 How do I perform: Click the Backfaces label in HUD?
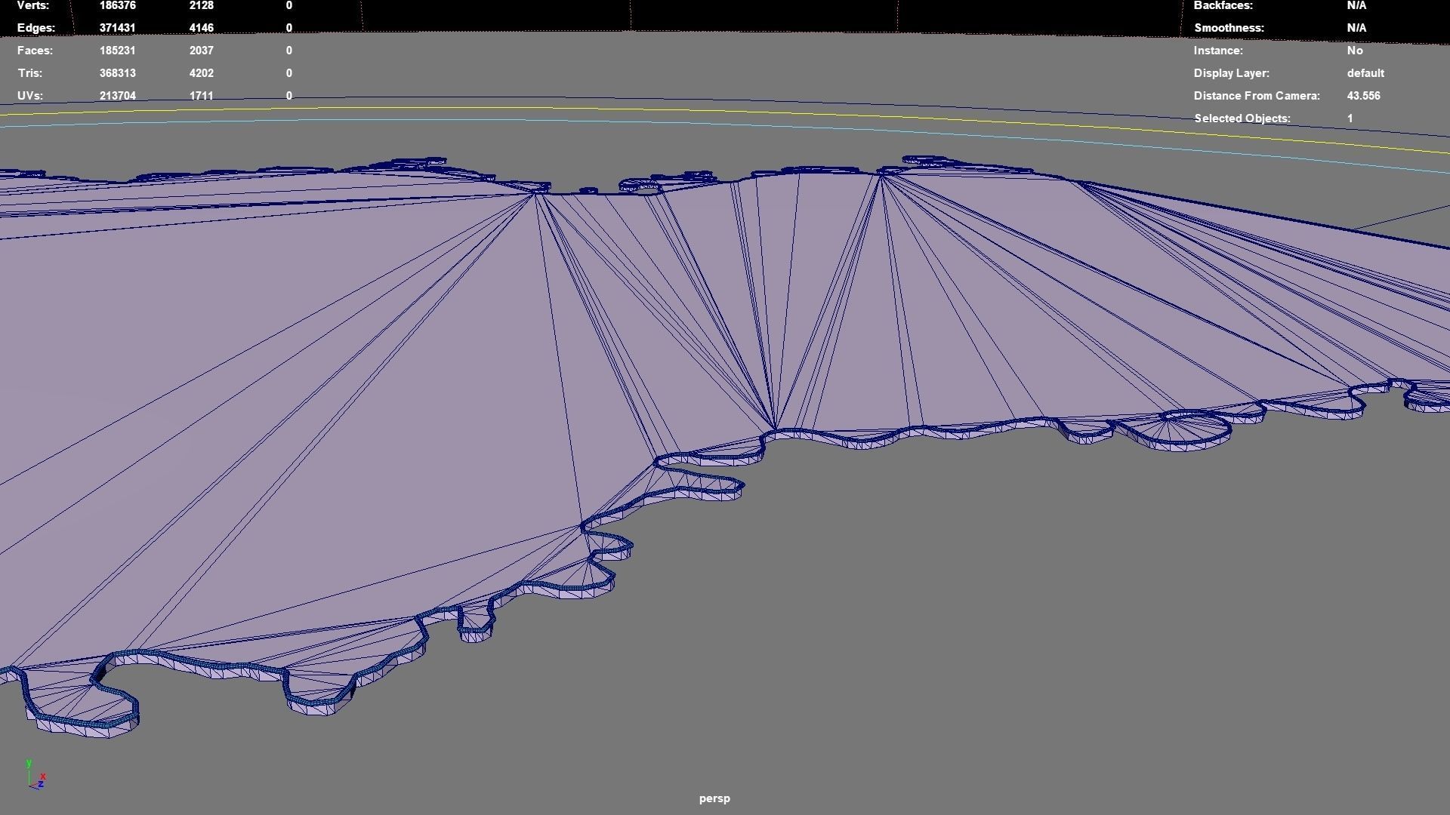(x=1223, y=5)
